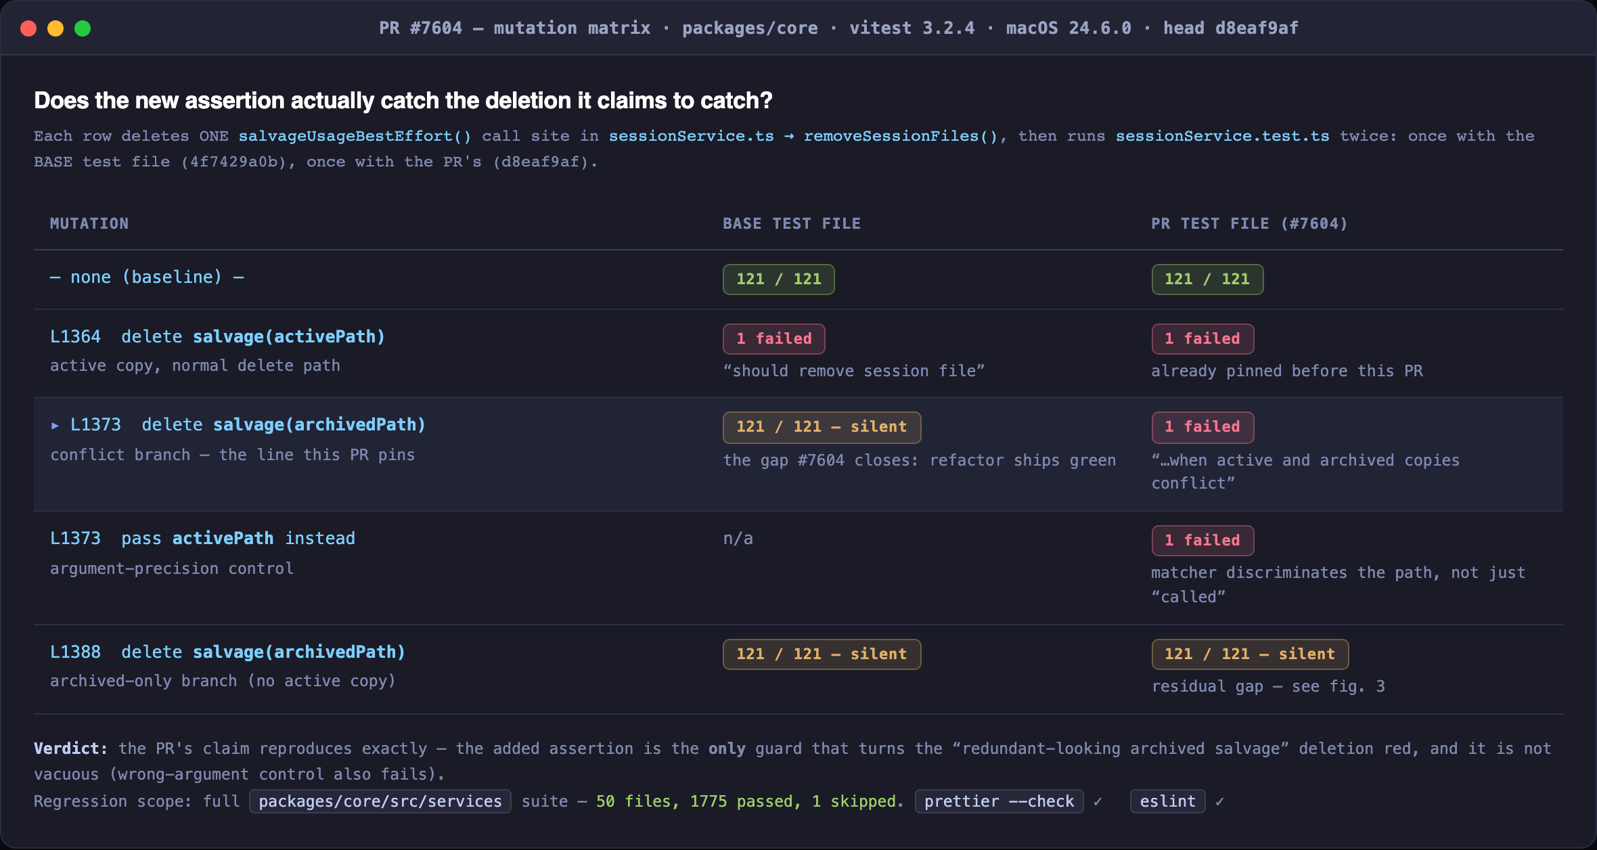The image size is (1597, 850).
Task: Click '1 failed' base badge in L1364 row
Action: (773, 339)
